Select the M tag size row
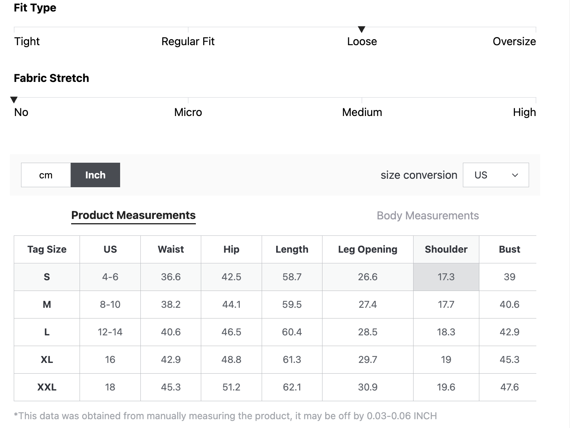 tap(47, 304)
